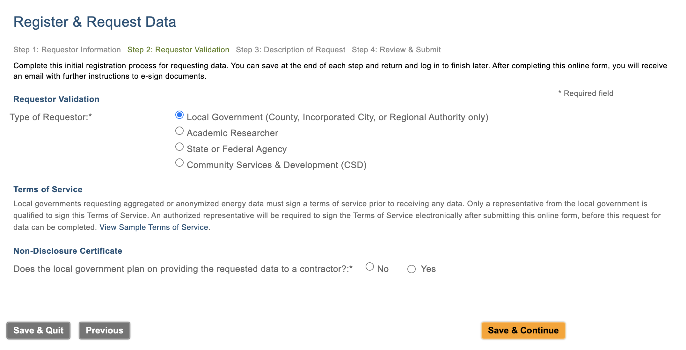Image resolution: width=686 pixels, height=350 pixels.
Task: Open Step 4: Review & Submit
Action: click(396, 50)
